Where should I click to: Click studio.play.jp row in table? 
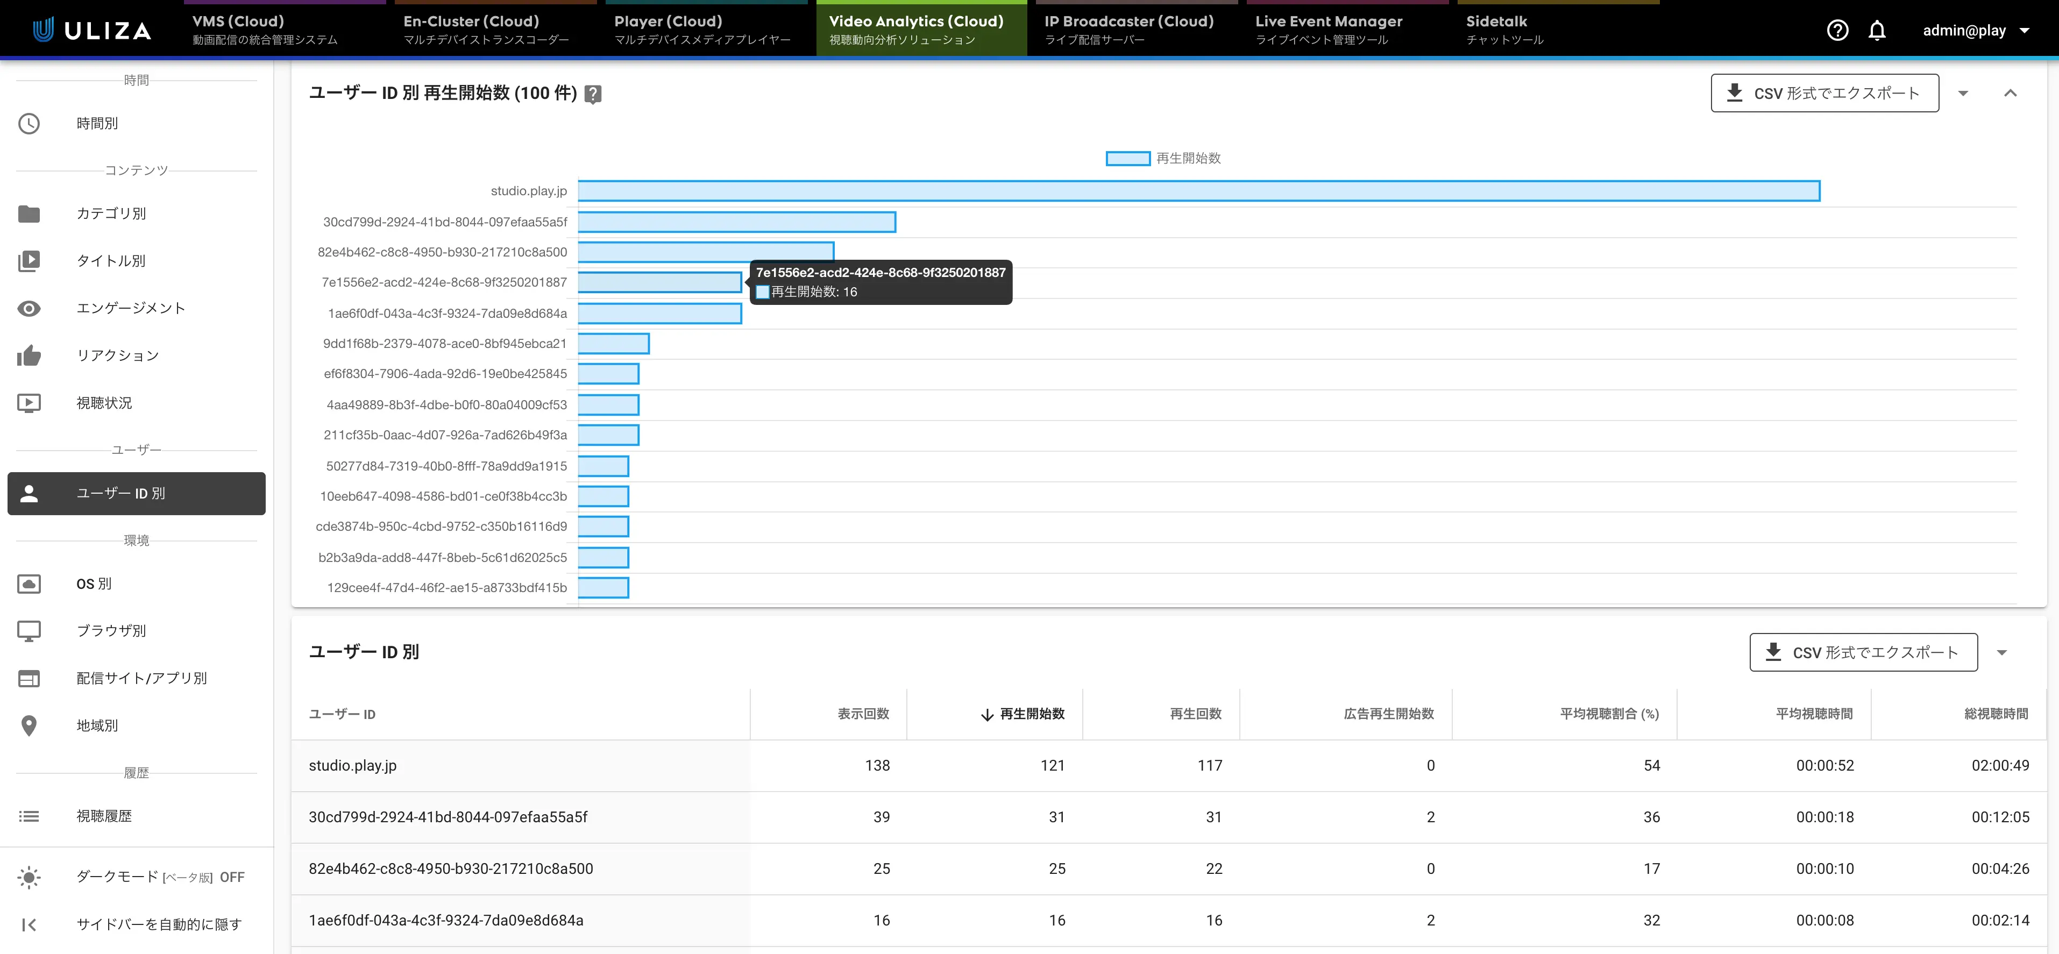tap(1169, 765)
